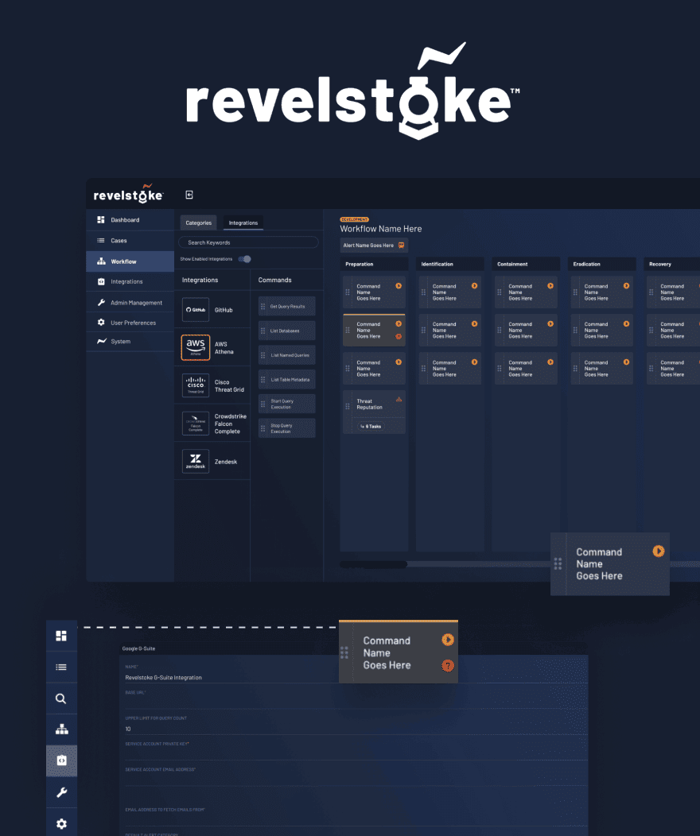Select the Dashboard icon in the sidebar

pyautogui.click(x=99, y=219)
